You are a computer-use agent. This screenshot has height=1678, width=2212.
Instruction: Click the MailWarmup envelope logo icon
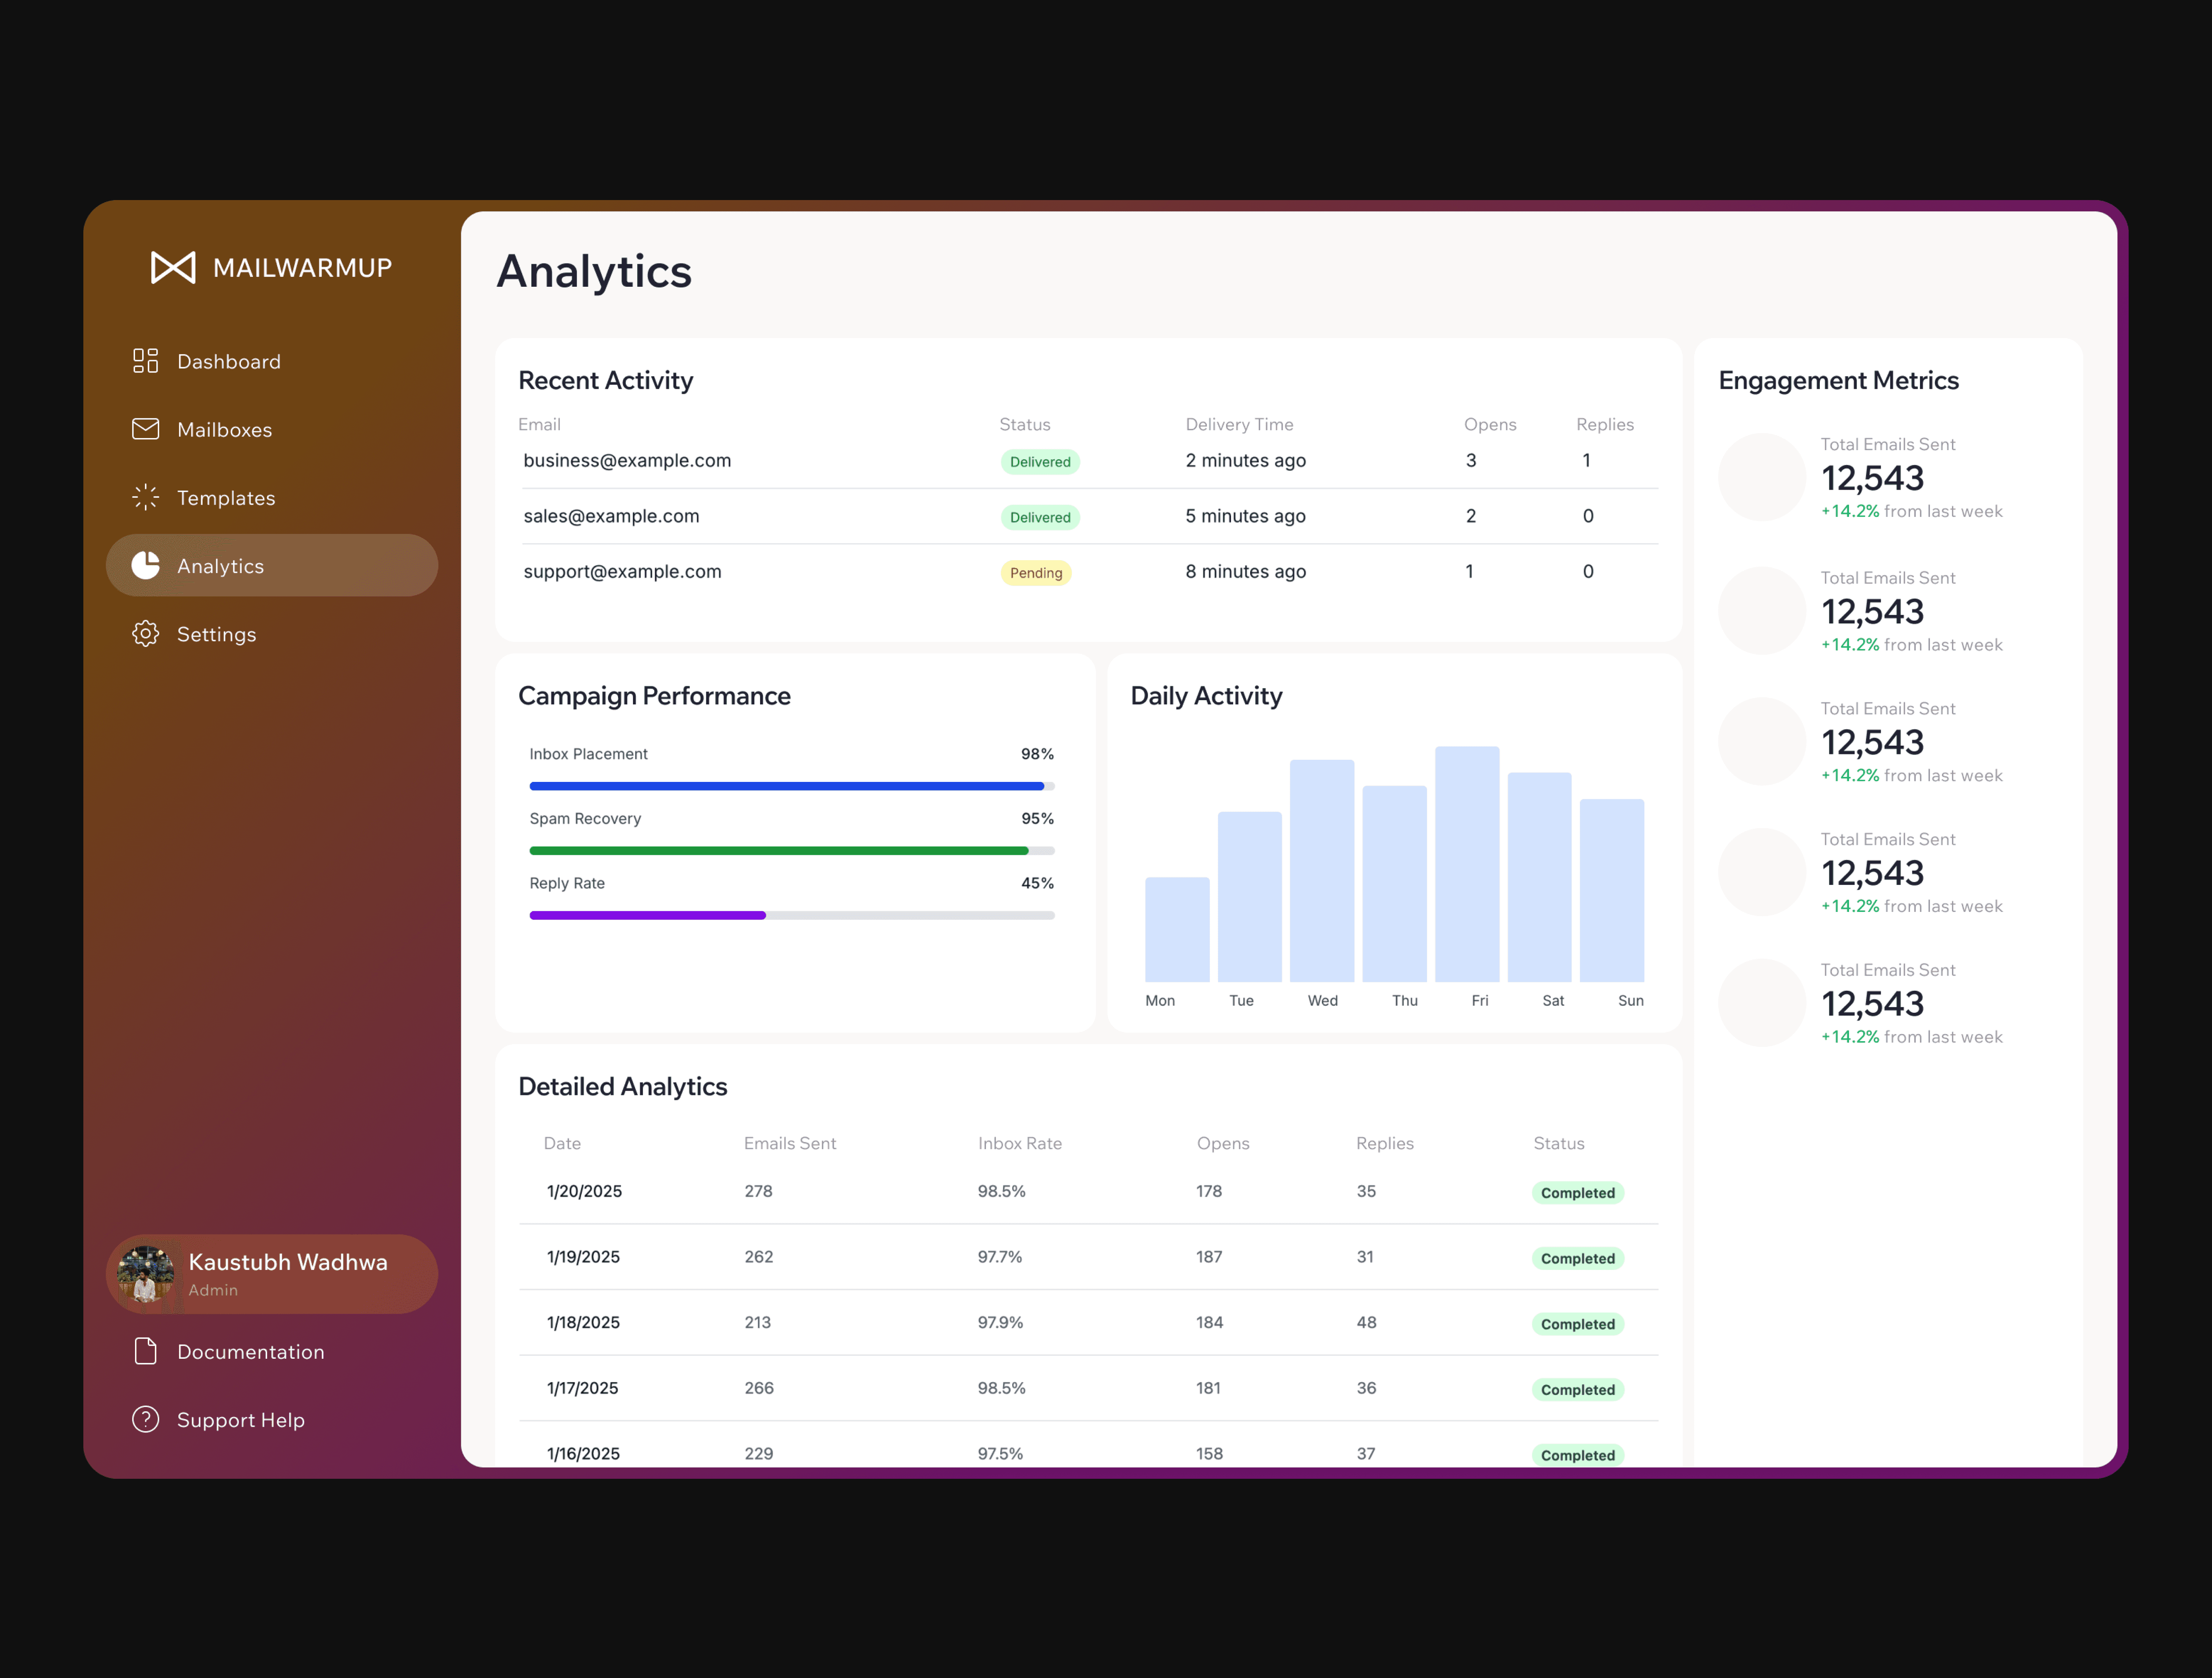[x=173, y=267]
